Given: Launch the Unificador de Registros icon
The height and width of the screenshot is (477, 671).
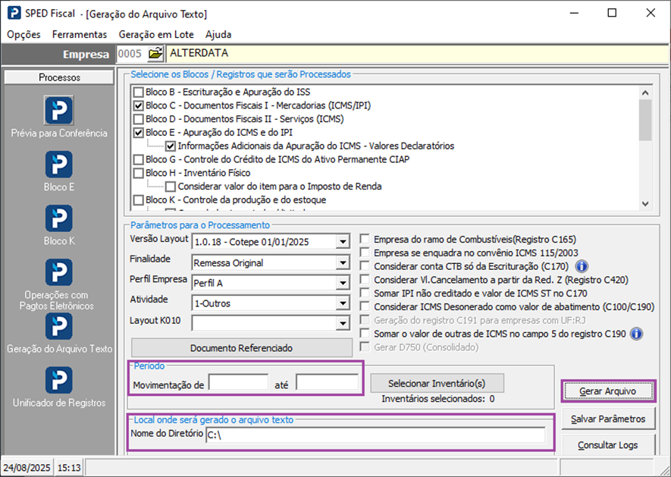Looking at the screenshot, I should 58,381.
